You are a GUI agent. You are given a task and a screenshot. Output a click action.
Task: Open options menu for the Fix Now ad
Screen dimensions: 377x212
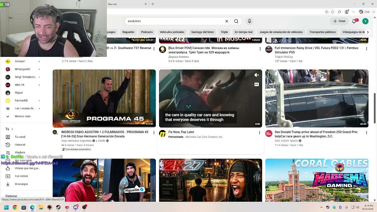259,133
